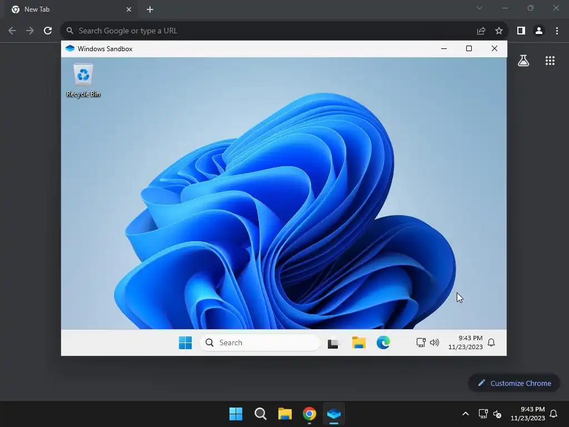The width and height of the screenshot is (569, 427).
Task: Toggle Chrome side panel
Action: click(521, 31)
